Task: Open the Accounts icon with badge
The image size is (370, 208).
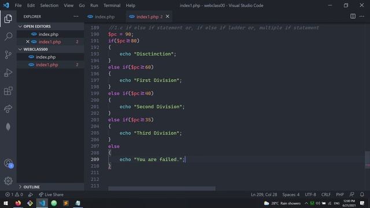Action: click(9, 163)
